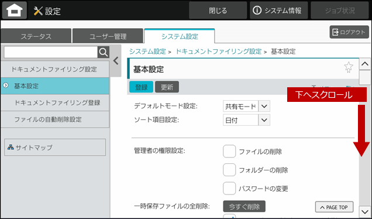
Task: Open システム情報 system information
Action: point(278,10)
